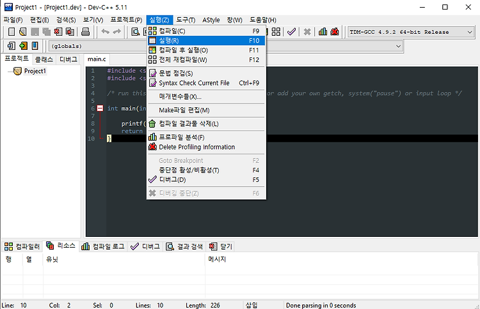Select 컴파일 결과물 삭제(L)
This screenshot has width=480, height=309.
(x=206, y=124)
